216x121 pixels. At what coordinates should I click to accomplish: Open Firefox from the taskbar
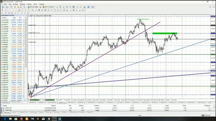pos(21,119)
